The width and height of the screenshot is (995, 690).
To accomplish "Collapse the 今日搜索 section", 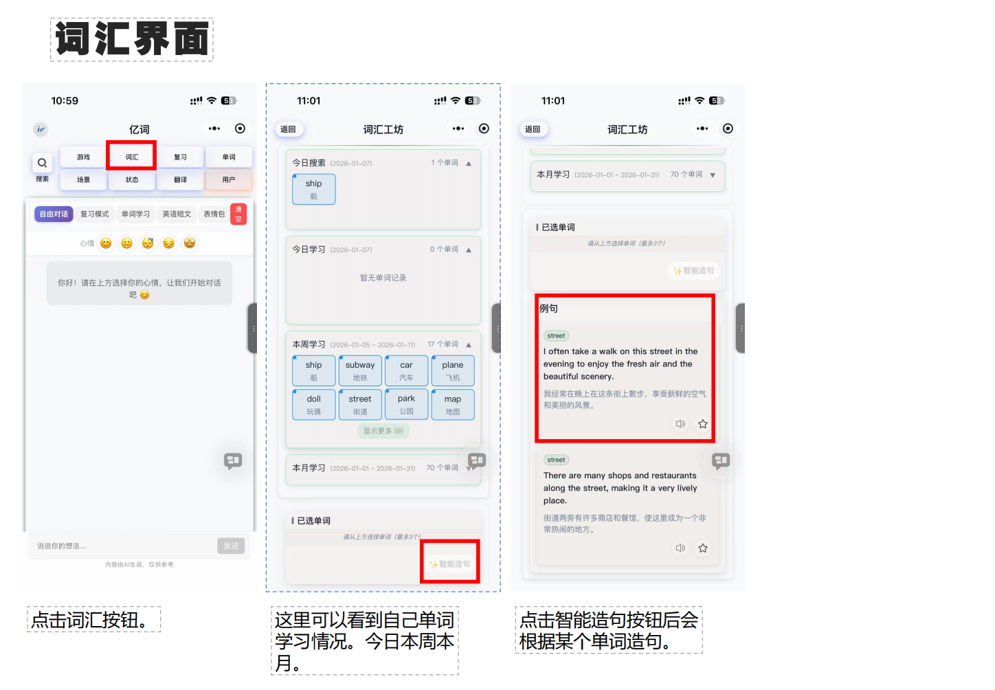I will [469, 162].
